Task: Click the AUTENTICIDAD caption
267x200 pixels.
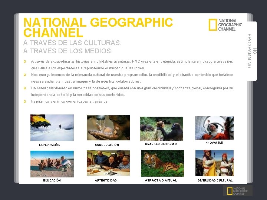Action: 106,180
